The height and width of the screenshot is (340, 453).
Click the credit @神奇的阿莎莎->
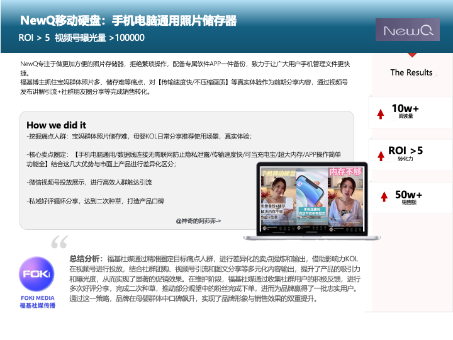coord(198,221)
